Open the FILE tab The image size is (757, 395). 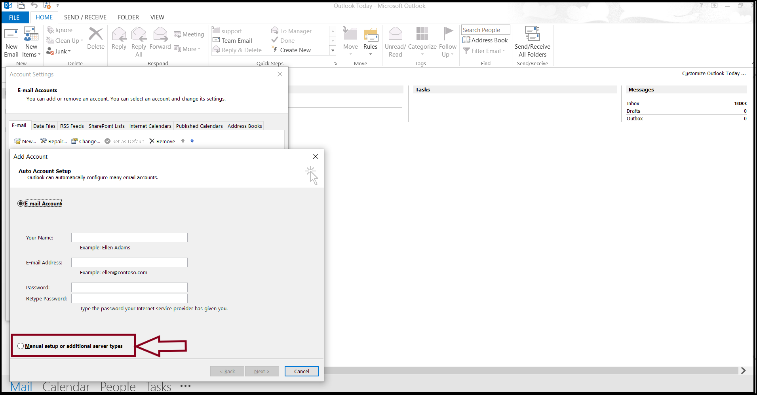[15, 17]
